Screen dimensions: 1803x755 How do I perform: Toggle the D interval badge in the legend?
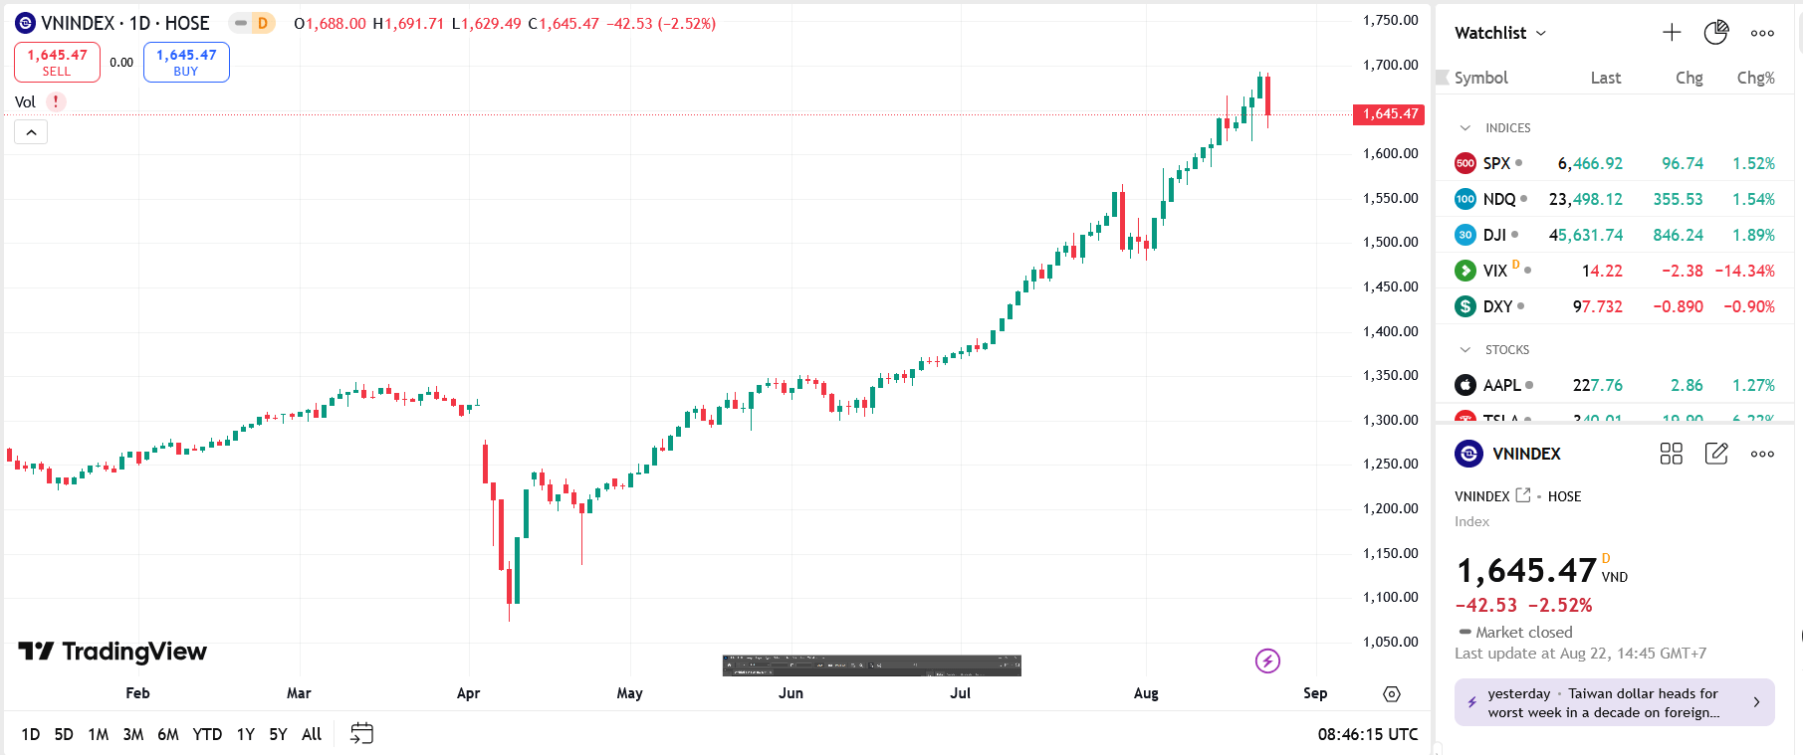click(264, 22)
